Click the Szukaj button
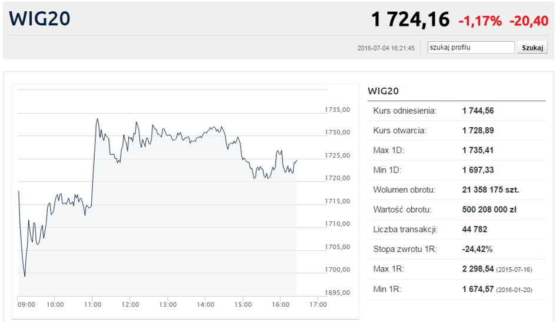This screenshot has width=556, height=322. [x=532, y=48]
